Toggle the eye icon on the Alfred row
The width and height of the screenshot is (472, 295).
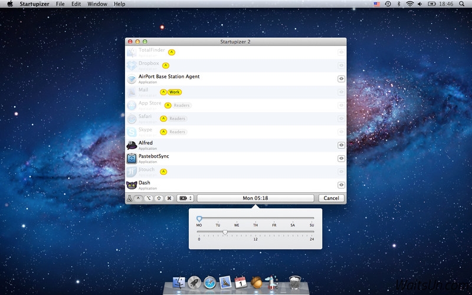pos(341,145)
